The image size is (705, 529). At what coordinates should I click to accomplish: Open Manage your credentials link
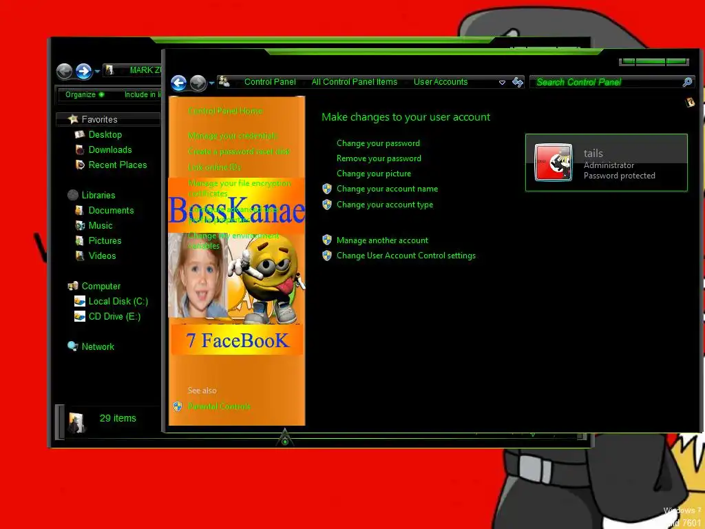click(x=233, y=136)
